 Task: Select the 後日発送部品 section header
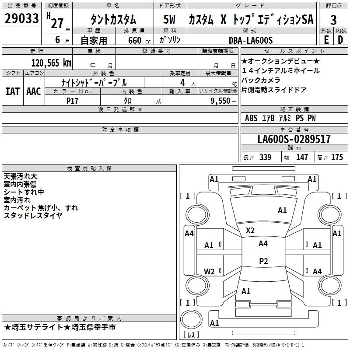point(120,109)
